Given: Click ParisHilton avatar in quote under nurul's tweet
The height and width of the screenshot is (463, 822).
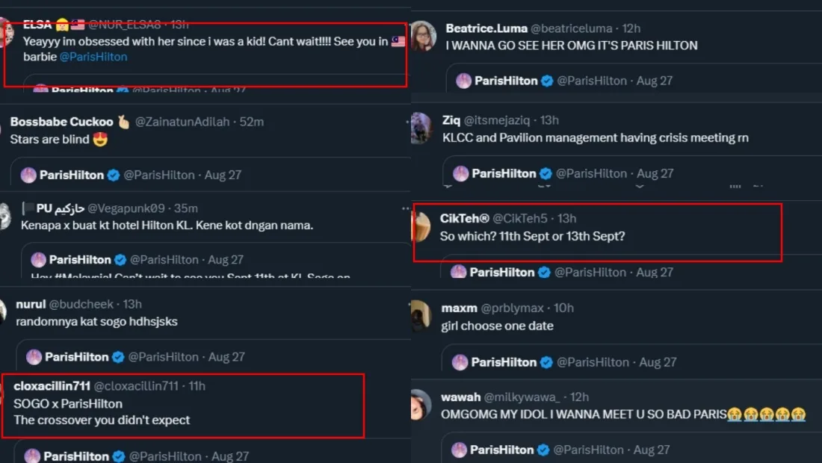Looking at the screenshot, I should [34, 357].
